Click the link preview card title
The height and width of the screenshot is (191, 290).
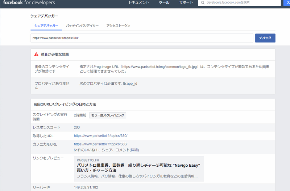click(138, 168)
